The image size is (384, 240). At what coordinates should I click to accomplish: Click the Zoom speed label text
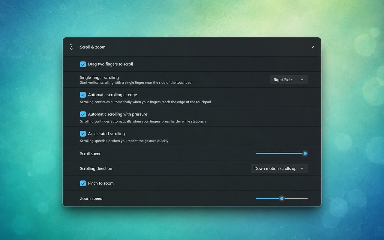click(x=91, y=198)
